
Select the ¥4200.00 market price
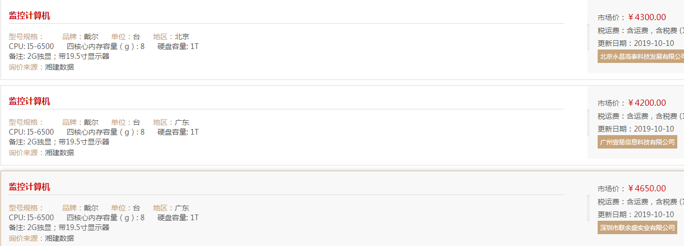point(647,103)
